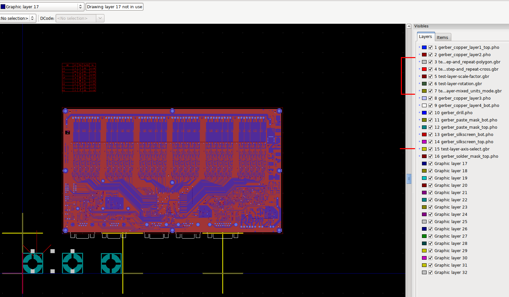
Task: Click magenta swatch of Graphic layer 30
Action: click(x=424, y=258)
